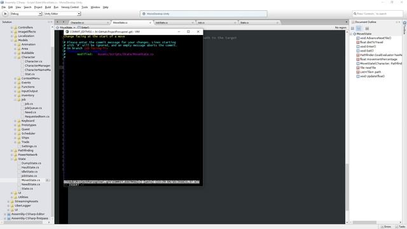
Task: Open Need.cs in the Solution tree
Action: 31,112
